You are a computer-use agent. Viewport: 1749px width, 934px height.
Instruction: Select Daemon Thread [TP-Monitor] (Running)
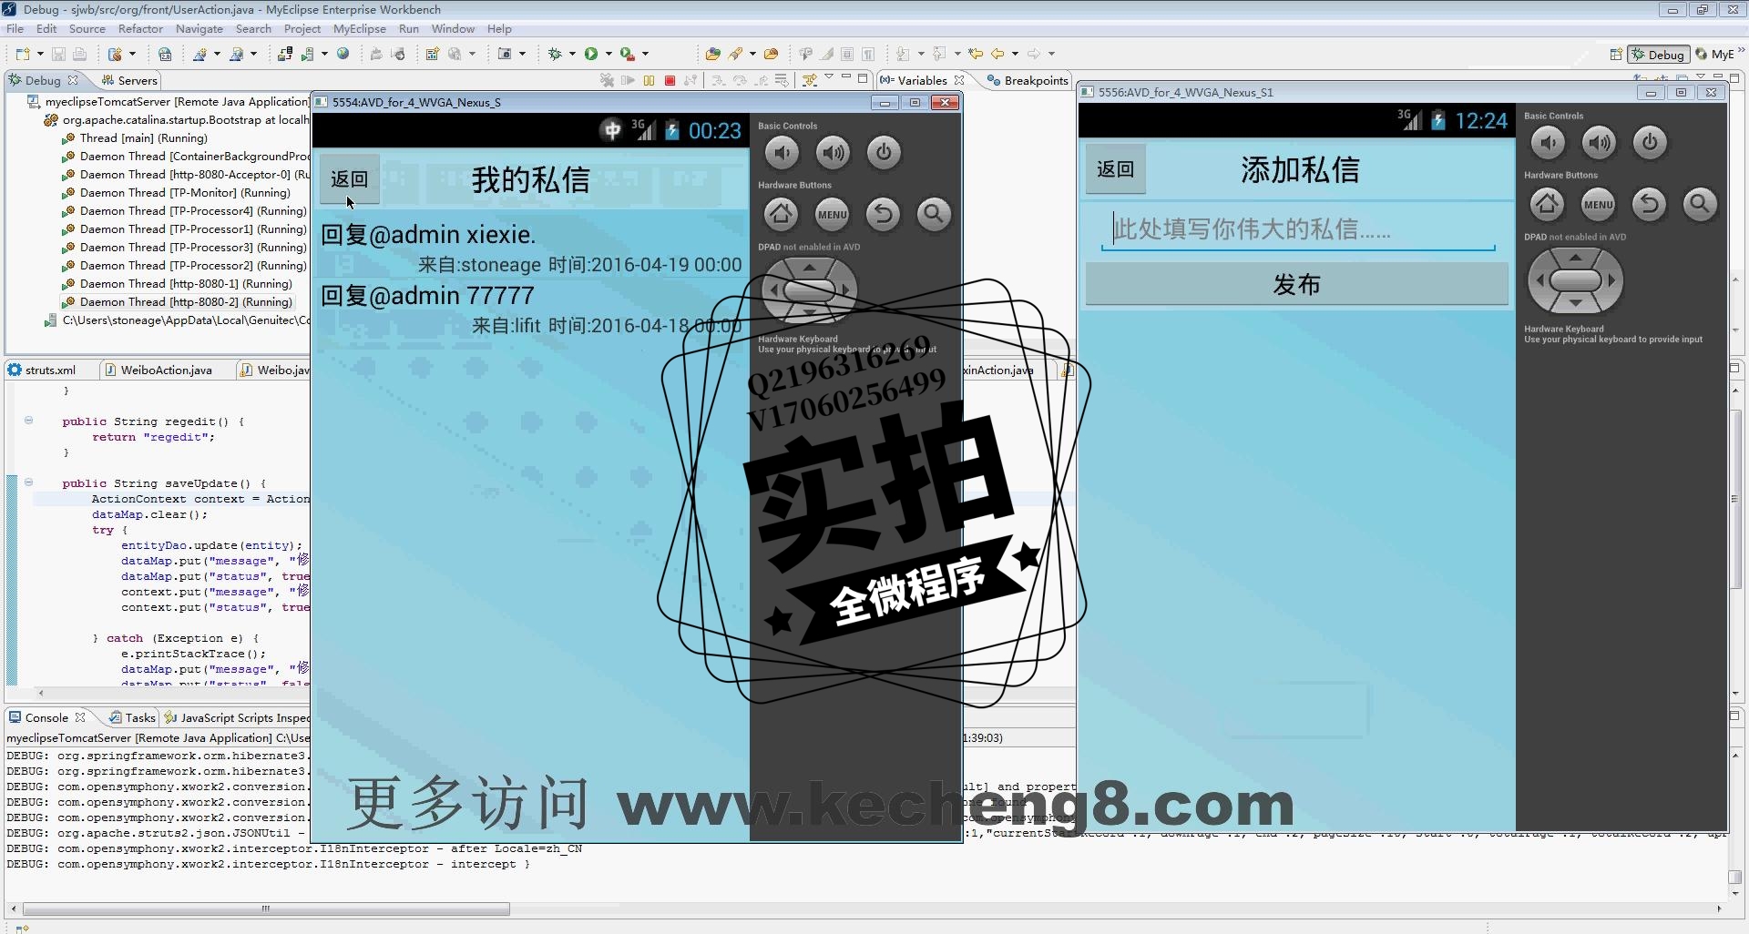(x=184, y=192)
